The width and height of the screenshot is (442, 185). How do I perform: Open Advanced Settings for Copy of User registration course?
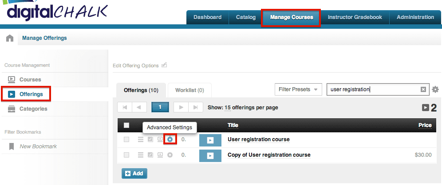170,154
